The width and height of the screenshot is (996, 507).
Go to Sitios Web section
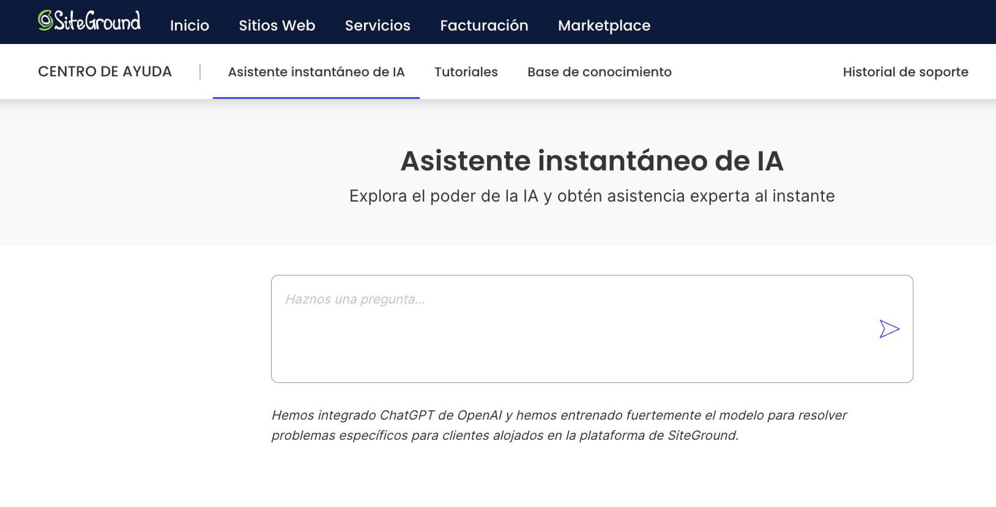coord(277,26)
